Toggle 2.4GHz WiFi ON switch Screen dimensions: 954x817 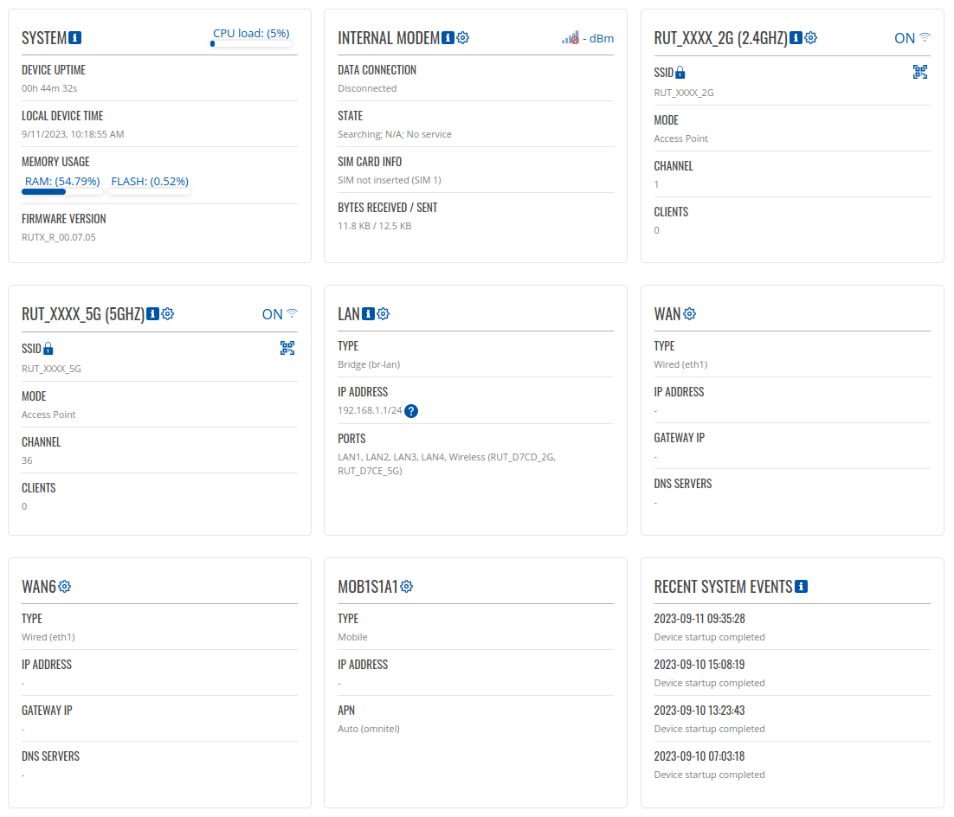point(912,38)
